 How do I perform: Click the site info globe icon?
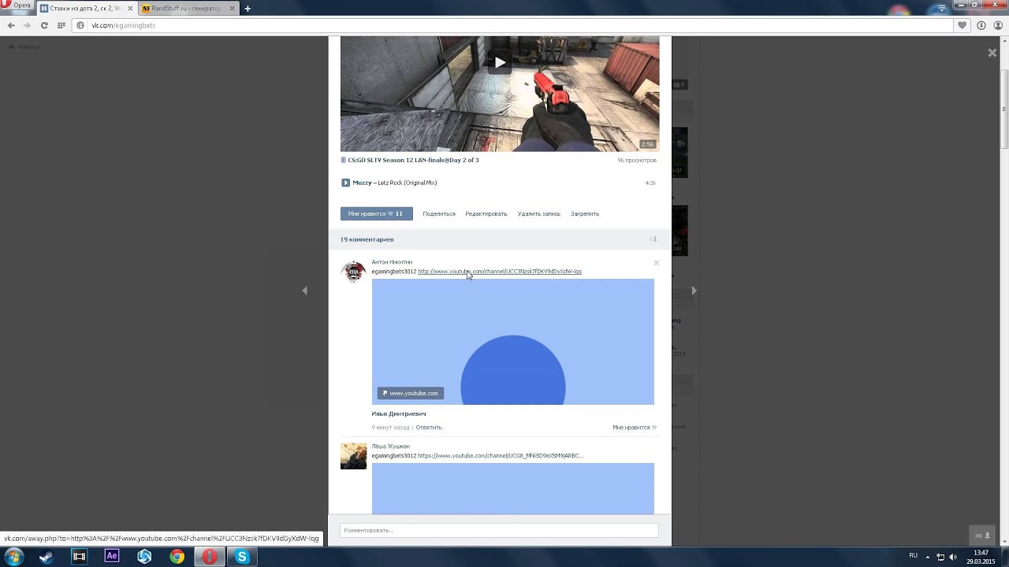pyautogui.click(x=80, y=25)
